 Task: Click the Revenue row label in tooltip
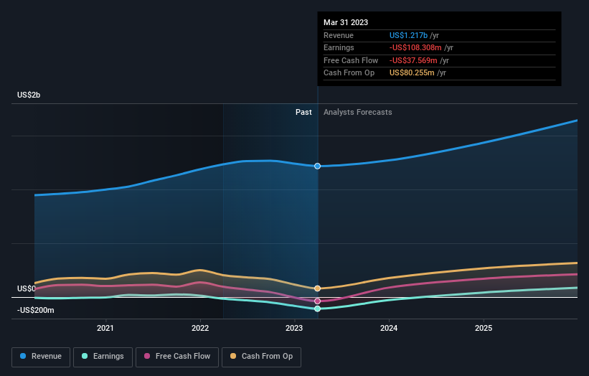(x=339, y=35)
